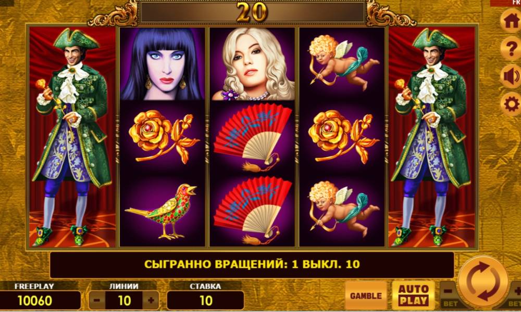Click the left gentleman wild reel

click(72, 137)
